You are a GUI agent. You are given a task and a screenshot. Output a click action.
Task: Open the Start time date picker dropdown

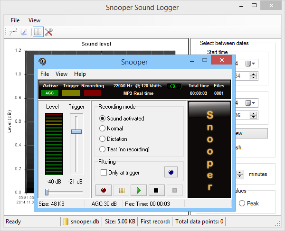coord(251,63)
